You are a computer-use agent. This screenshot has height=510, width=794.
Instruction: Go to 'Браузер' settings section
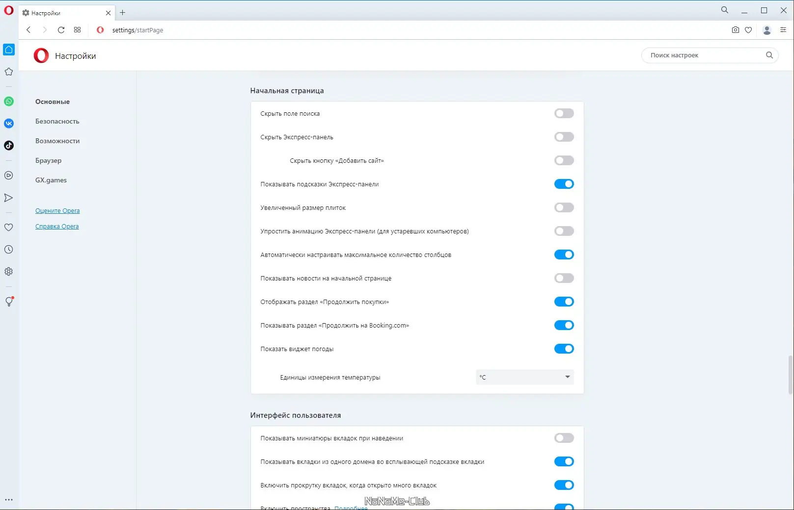(x=49, y=161)
